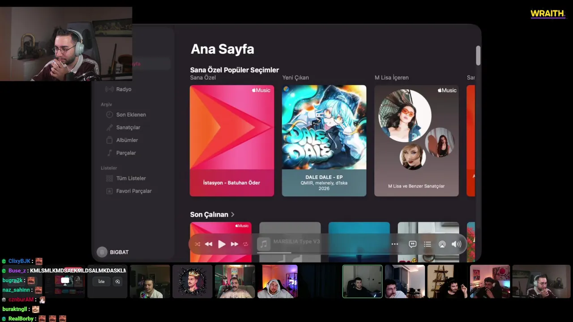Click the main page vertical scrollbar

point(478,55)
